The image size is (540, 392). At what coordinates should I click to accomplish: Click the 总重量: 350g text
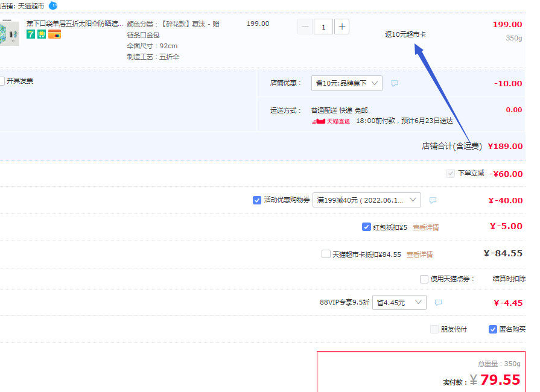499,364
